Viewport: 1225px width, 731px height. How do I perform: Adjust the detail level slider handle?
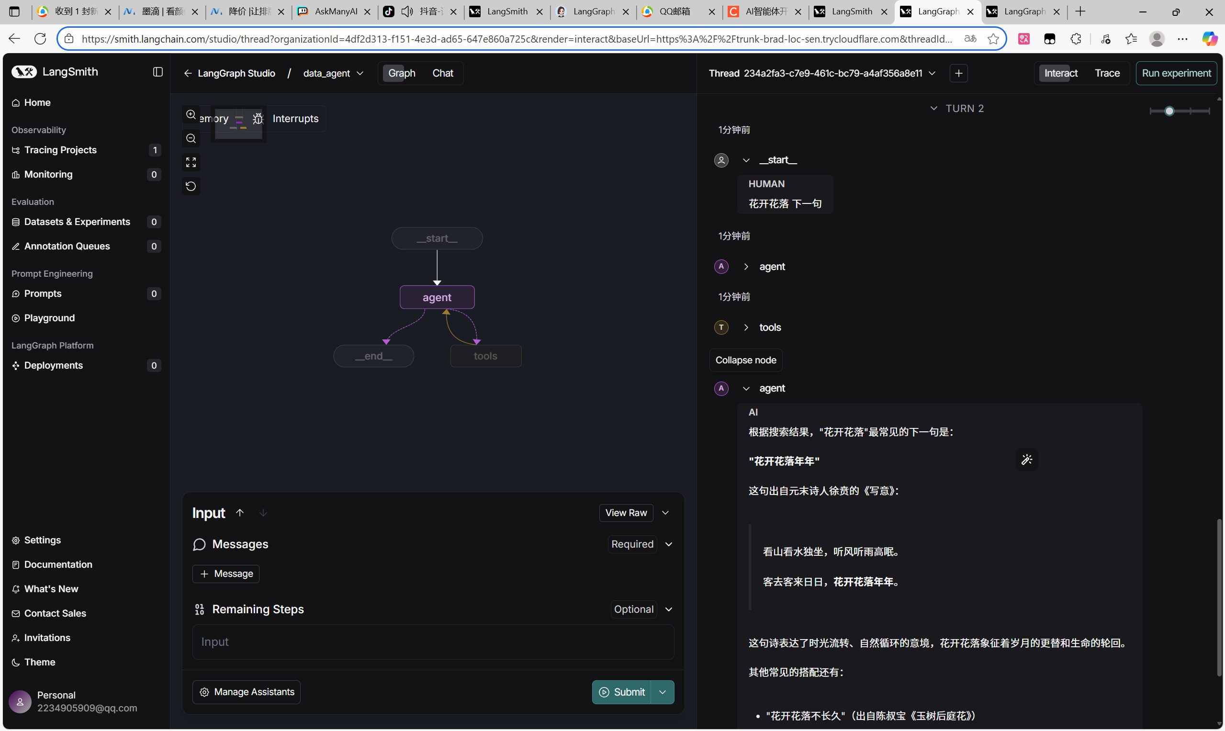click(1169, 112)
